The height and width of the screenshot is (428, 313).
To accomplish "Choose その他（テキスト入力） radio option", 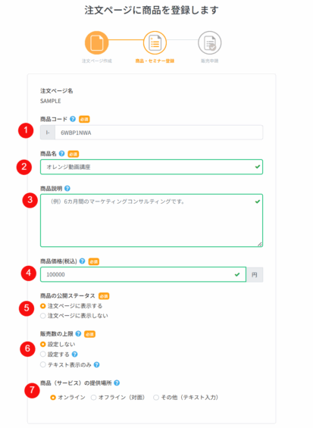I will point(156,398).
